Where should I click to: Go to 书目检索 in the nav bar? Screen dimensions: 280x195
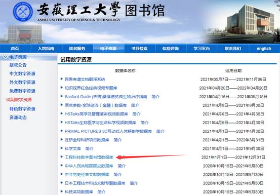pos(139,49)
